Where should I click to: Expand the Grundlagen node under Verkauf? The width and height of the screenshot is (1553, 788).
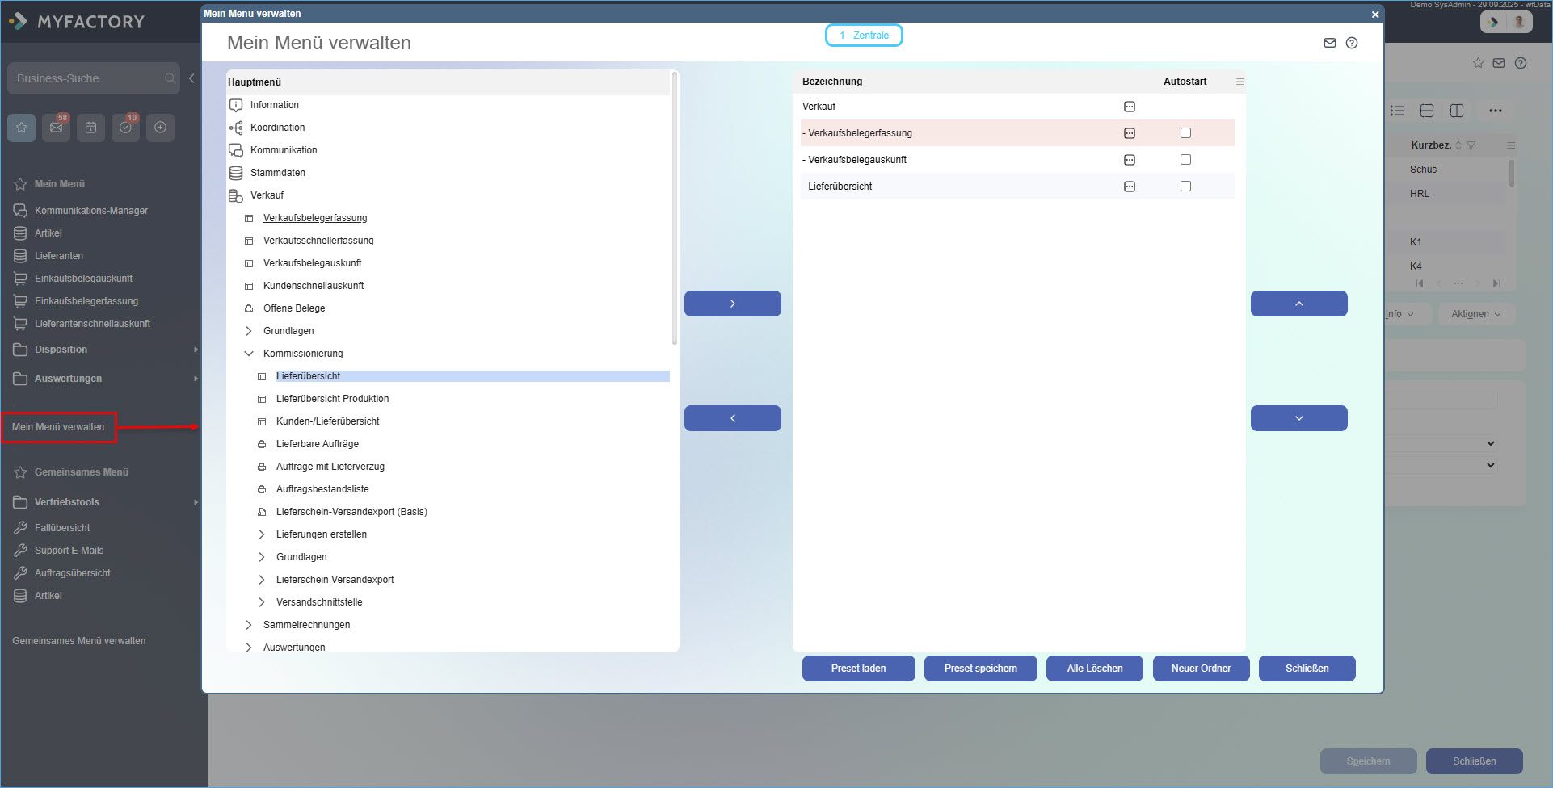tap(249, 331)
